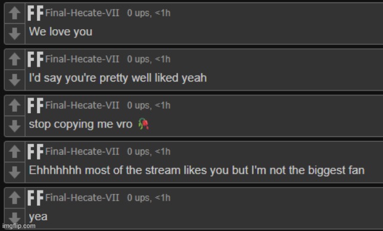Open Final-Hecate-VII profile on "We love you" comment
The height and width of the screenshot is (231, 383).
pyautogui.click(x=82, y=13)
